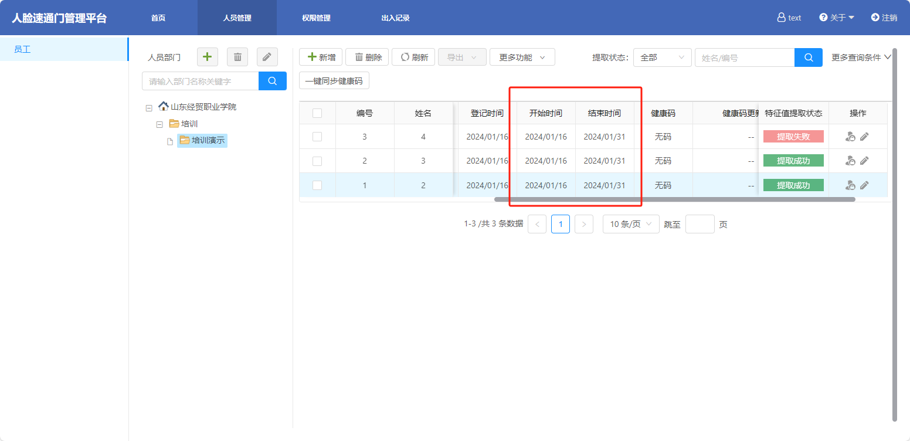910x441 pixels.
Task: Click the trash icon to delete department
Action: [237, 57]
